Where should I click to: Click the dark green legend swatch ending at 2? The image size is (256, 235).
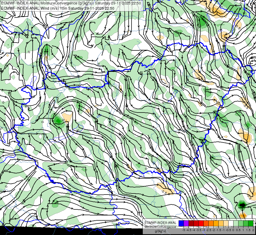(251, 223)
